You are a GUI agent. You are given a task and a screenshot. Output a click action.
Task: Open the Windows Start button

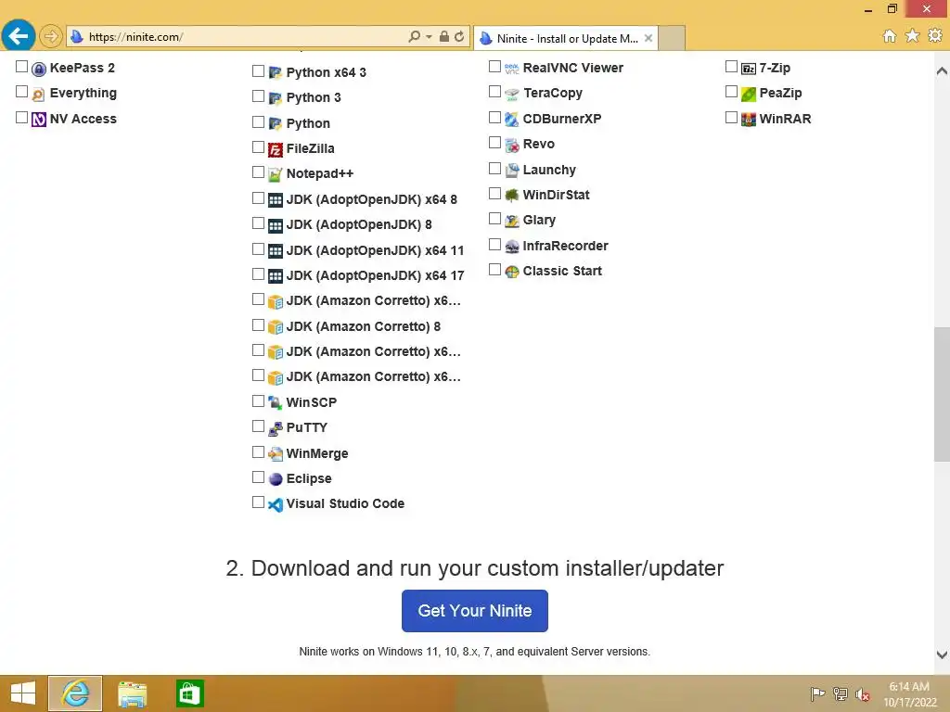click(23, 693)
